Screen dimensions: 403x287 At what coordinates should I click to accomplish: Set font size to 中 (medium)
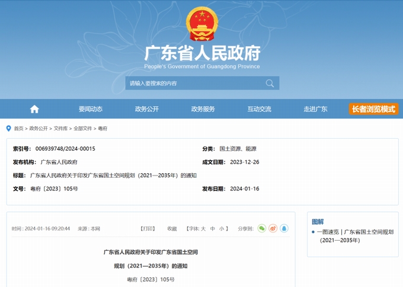[x=212, y=228]
